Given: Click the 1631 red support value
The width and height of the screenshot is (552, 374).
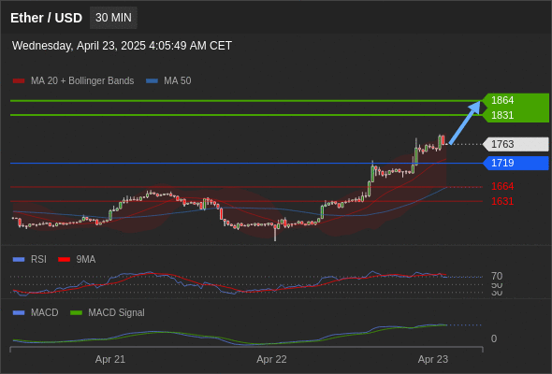Looking at the screenshot, I should (x=502, y=201).
